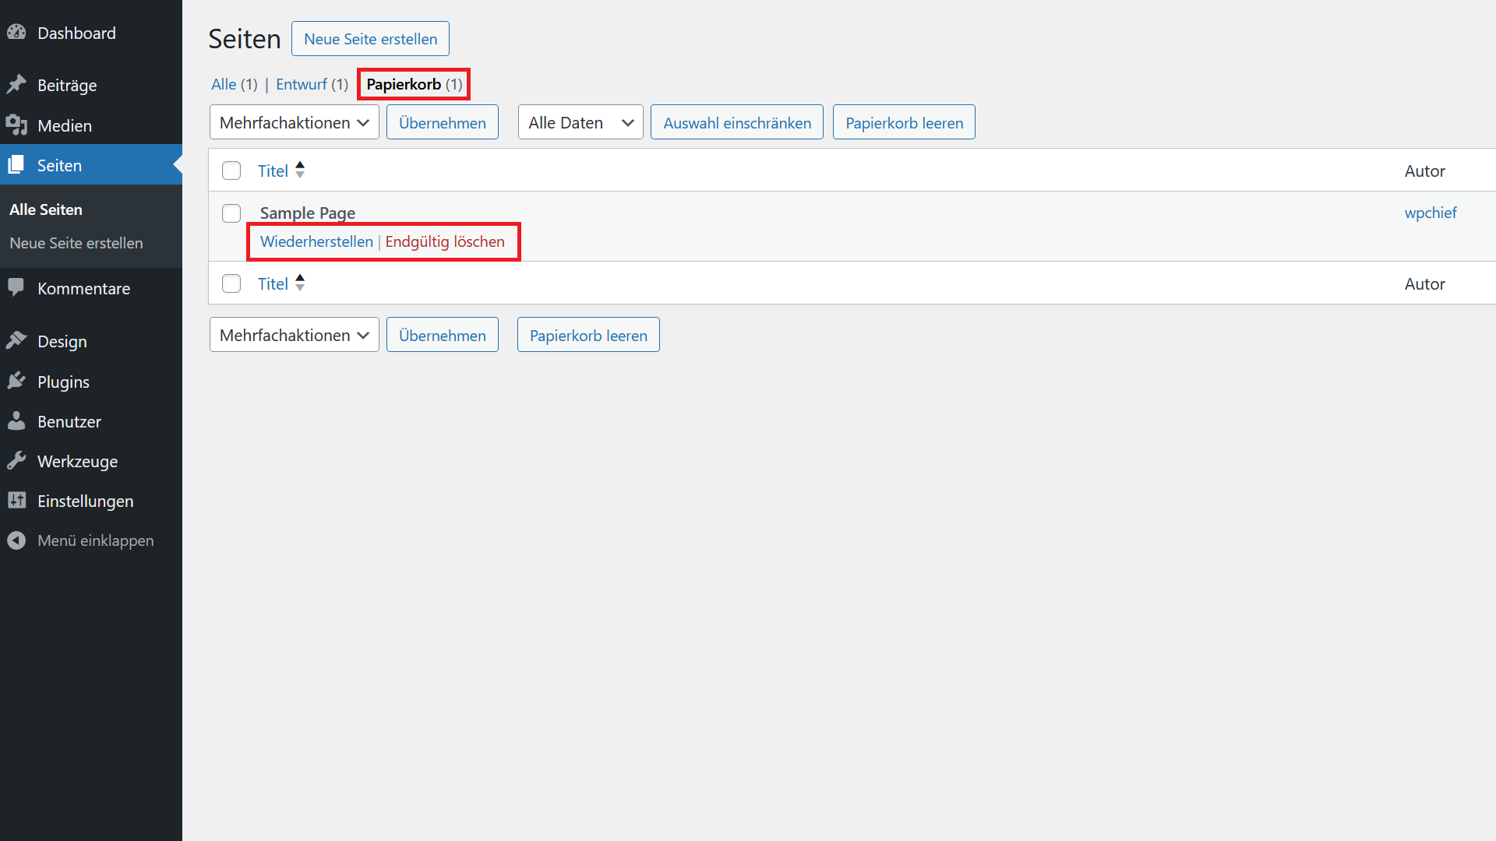Open Dashboard menu item
This screenshot has height=841, width=1496.
[x=91, y=33]
